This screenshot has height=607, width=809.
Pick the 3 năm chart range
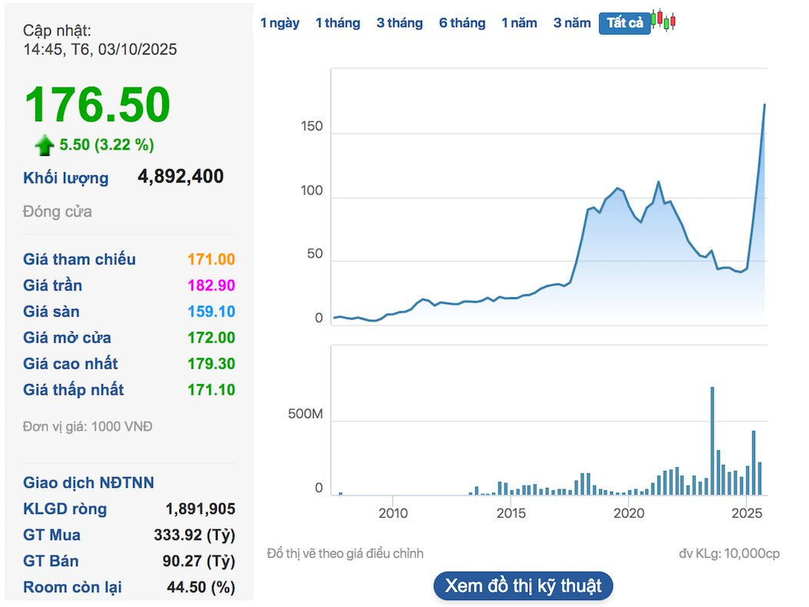(572, 23)
